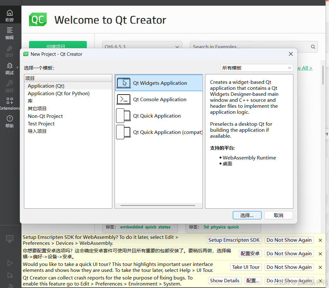
Task: Dismiss the Android configuration notification
Action: 320,254
